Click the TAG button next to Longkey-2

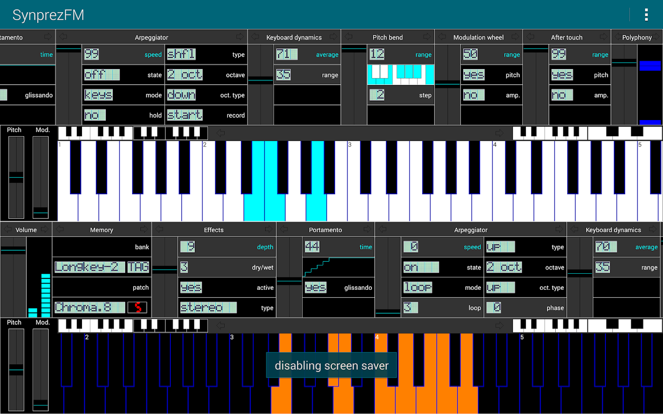point(139,267)
